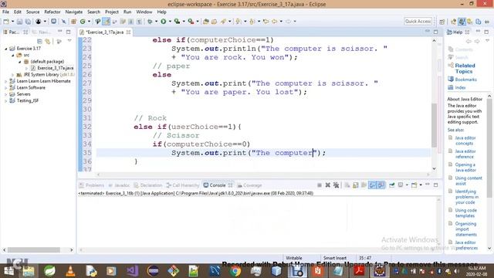Click the Save toolbar icon
This screenshot has width=494, height=278.
(x=19, y=22)
